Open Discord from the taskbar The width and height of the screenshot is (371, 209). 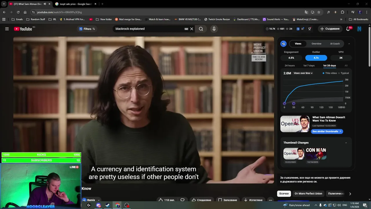(x=99, y=205)
